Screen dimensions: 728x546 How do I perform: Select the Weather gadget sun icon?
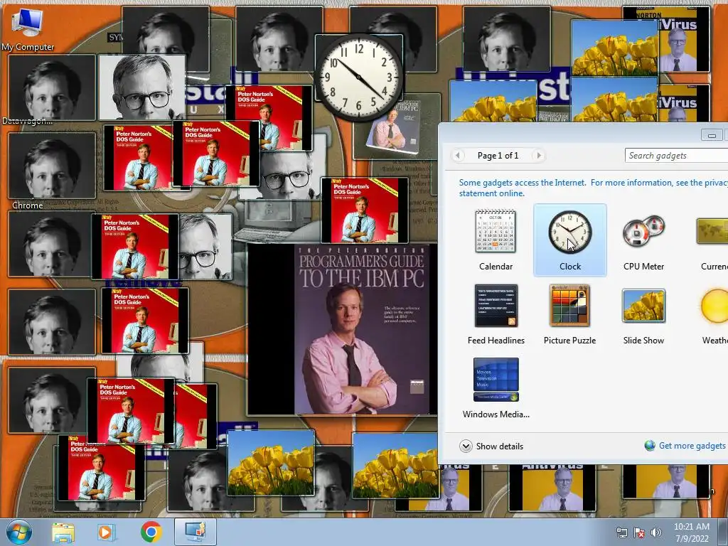click(714, 306)
